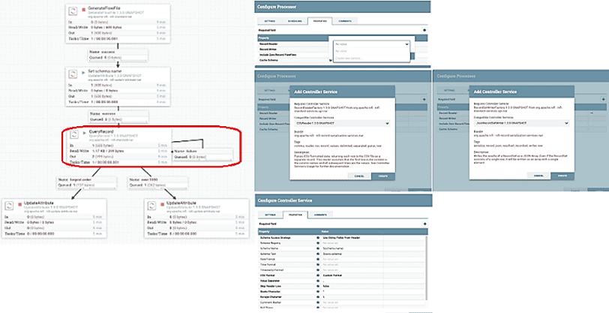
Task: Click the right UpdateAttribute processor icon
Action: point(153,205)
